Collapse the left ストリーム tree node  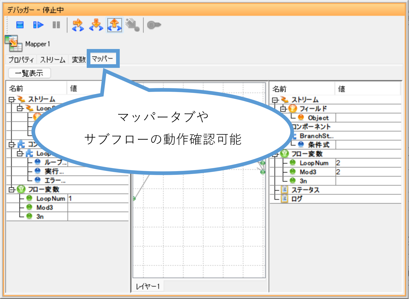click(12, 100)
